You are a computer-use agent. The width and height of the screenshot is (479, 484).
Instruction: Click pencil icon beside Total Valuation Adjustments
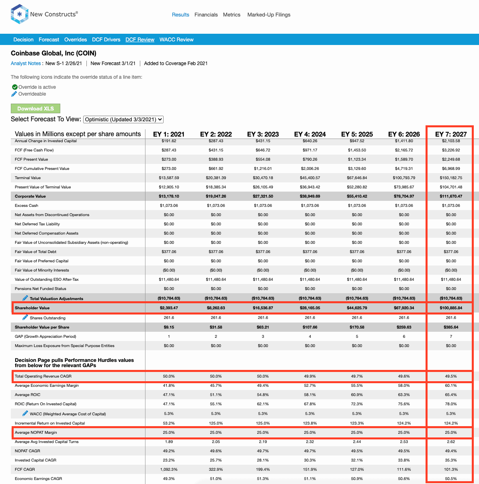click(x=25, y=298)
